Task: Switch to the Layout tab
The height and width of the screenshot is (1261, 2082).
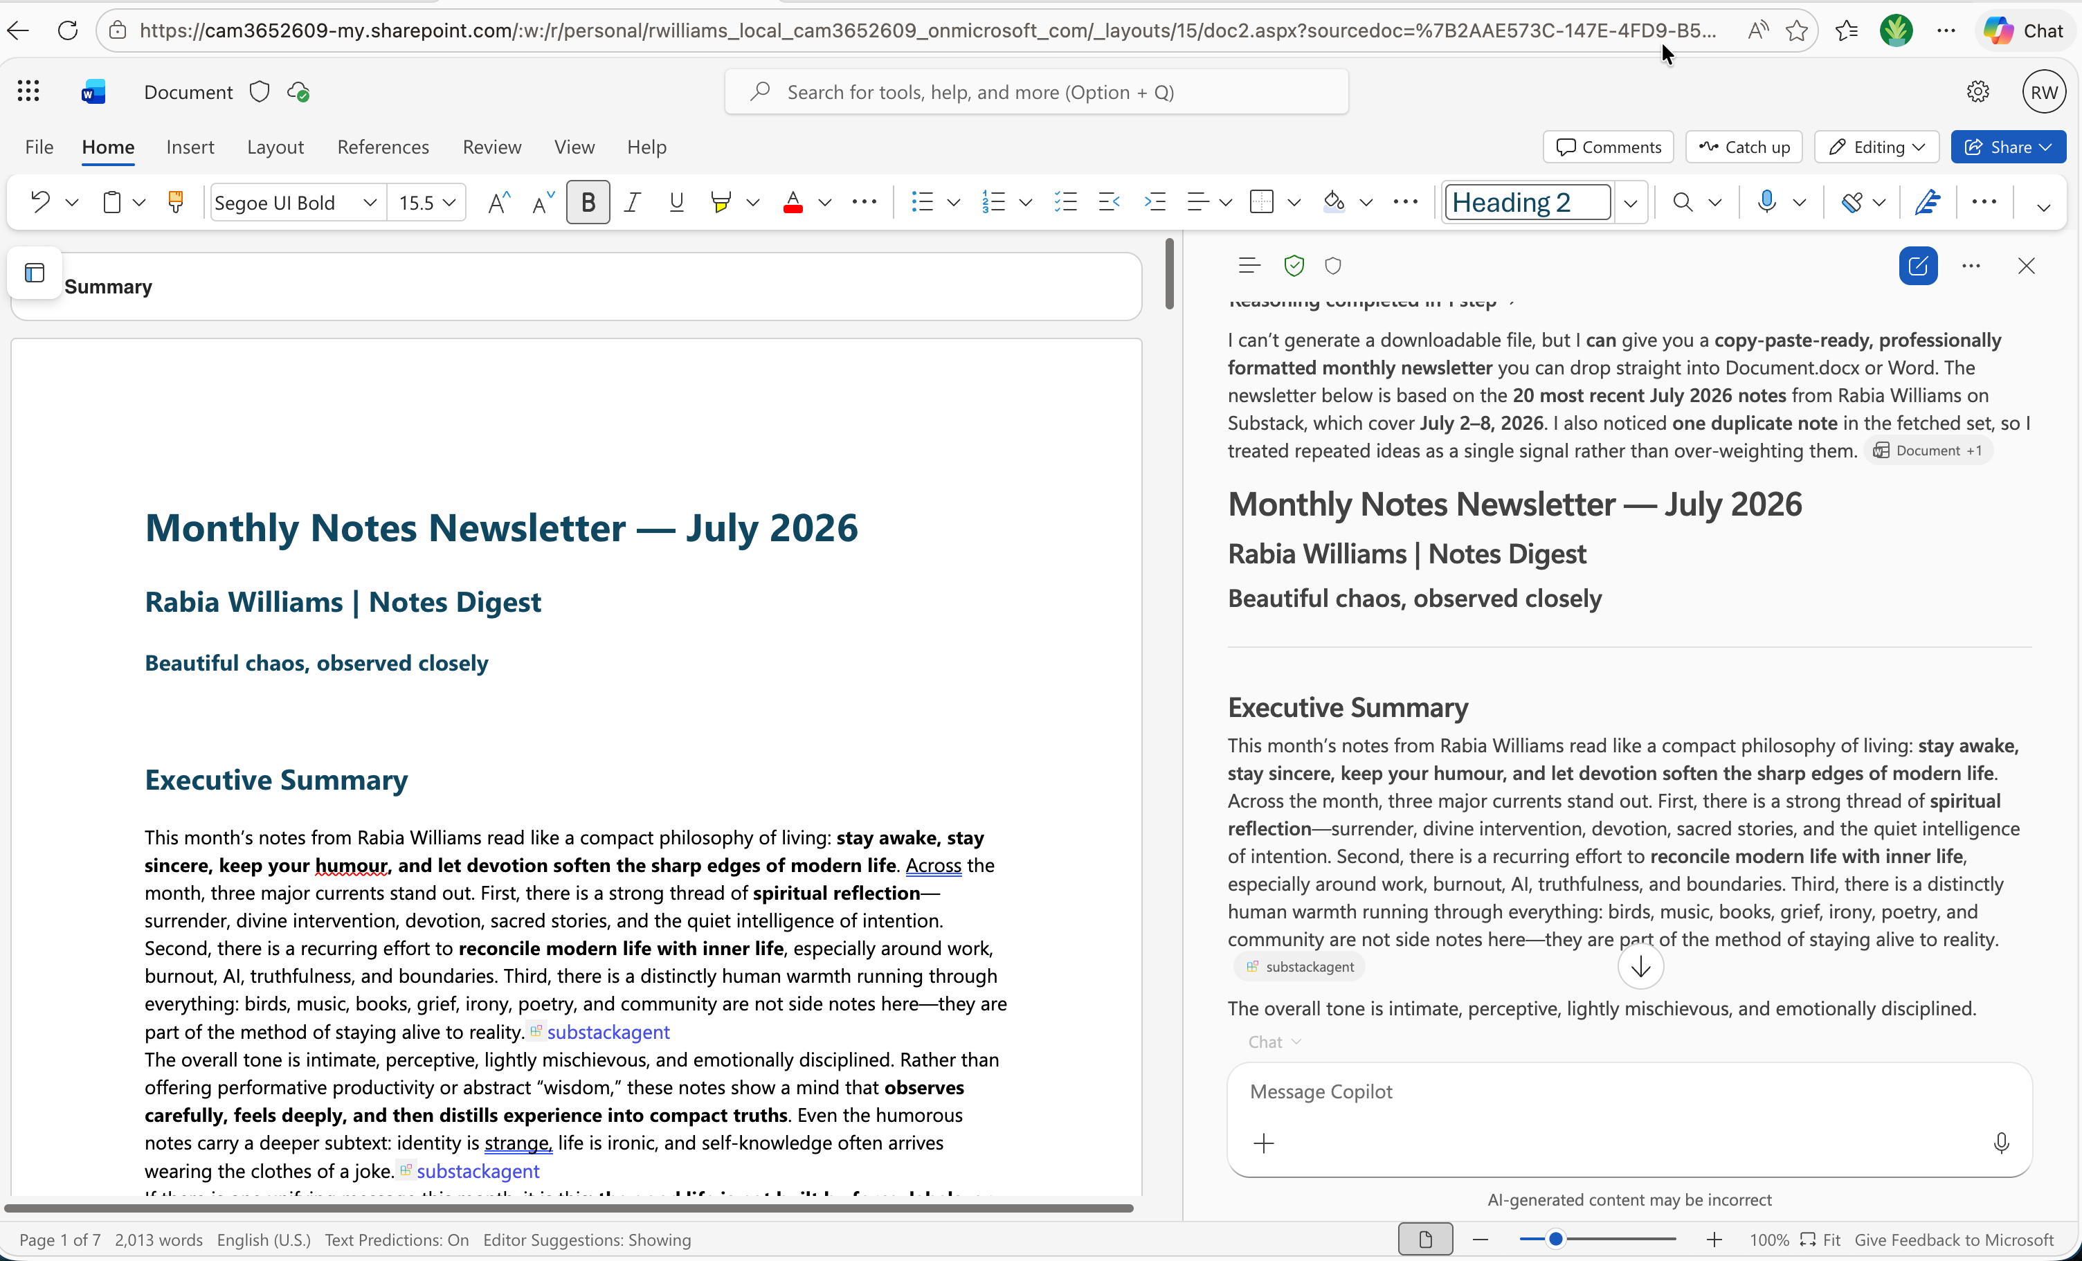Action: click(275, 147)
